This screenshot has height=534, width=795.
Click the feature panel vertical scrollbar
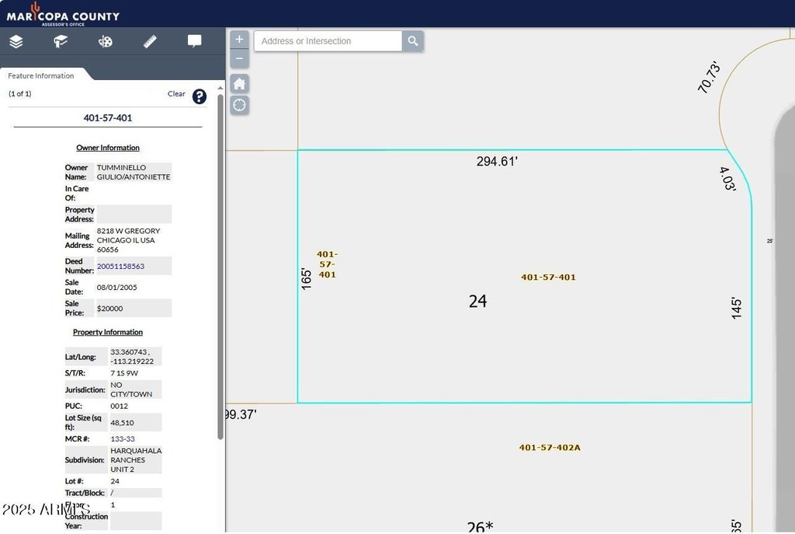coord(220,264)
